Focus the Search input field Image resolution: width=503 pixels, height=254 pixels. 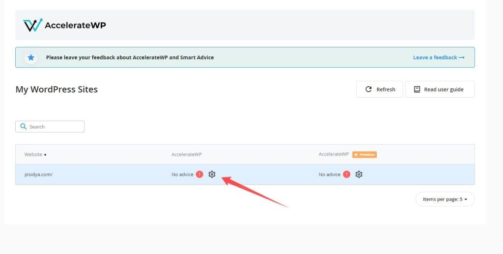(50, 127)
